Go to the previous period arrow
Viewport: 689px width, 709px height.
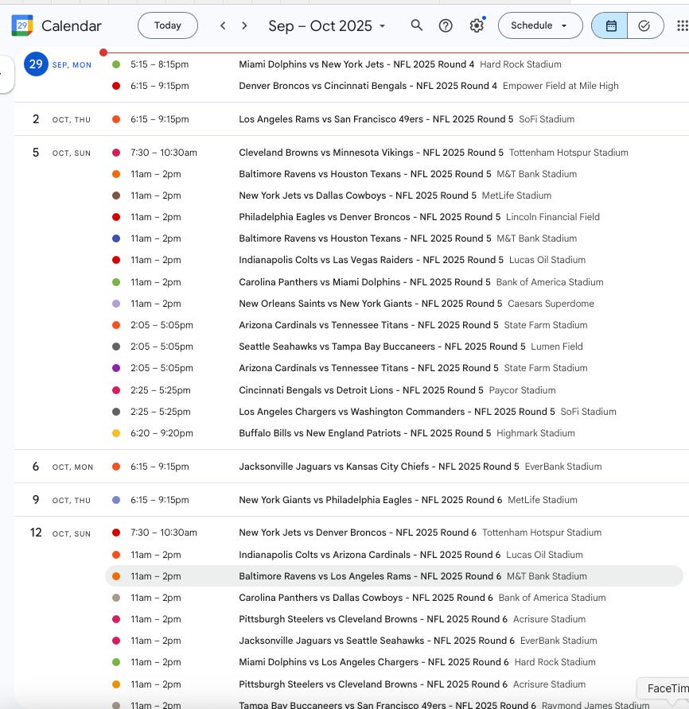click(x=223, y=25)
